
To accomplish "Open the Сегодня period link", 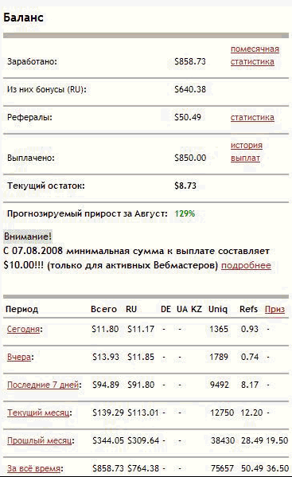I will [x=23, y=329].
